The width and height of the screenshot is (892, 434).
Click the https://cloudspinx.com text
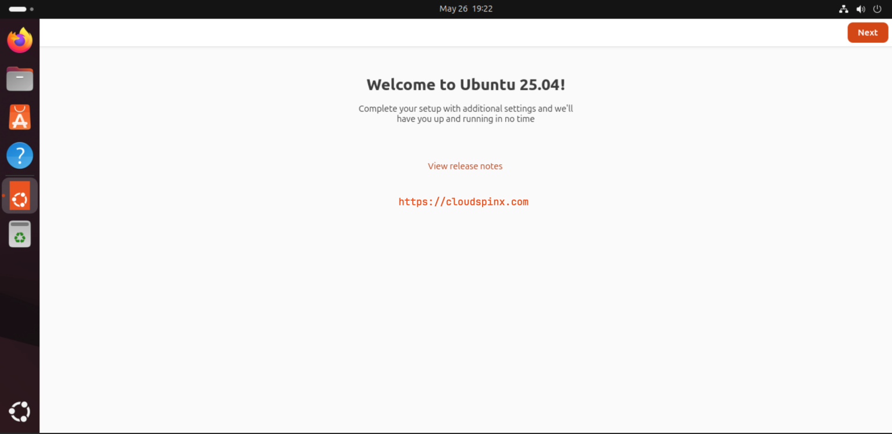coord(463,202)
